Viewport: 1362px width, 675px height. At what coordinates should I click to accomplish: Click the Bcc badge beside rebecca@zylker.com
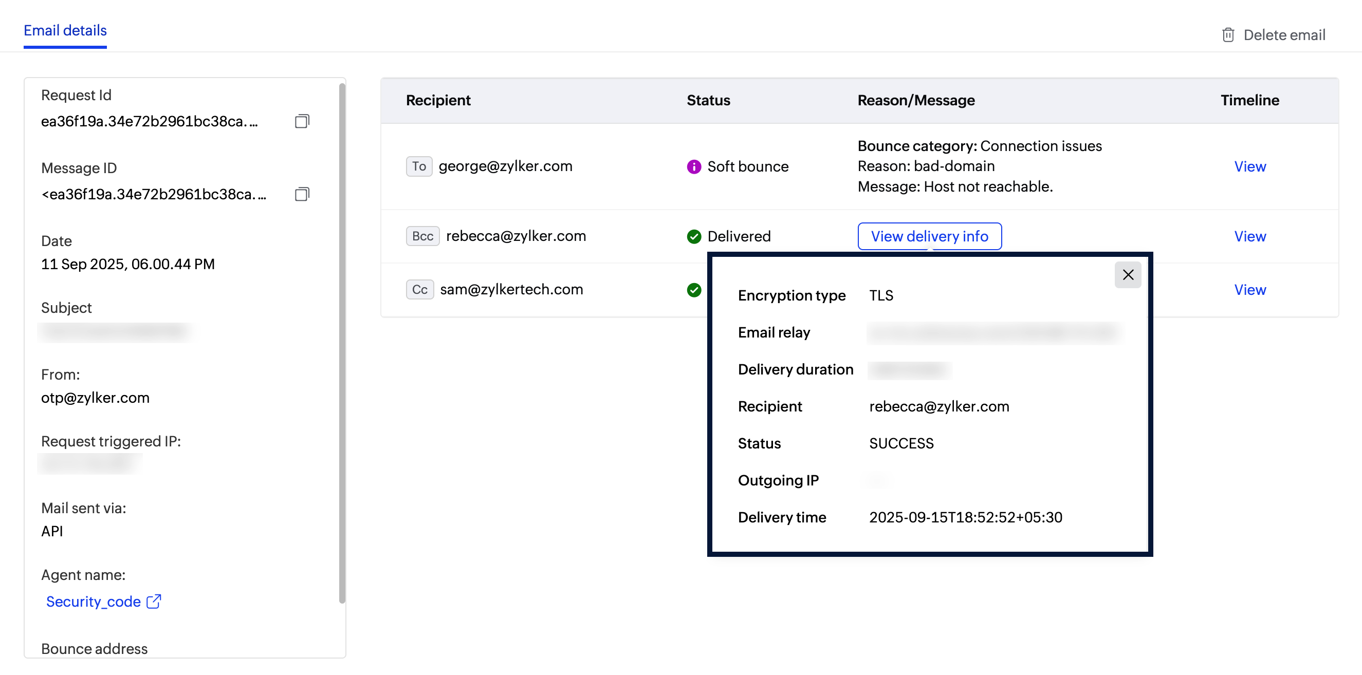pyautogui.click(x=422, y=236)
